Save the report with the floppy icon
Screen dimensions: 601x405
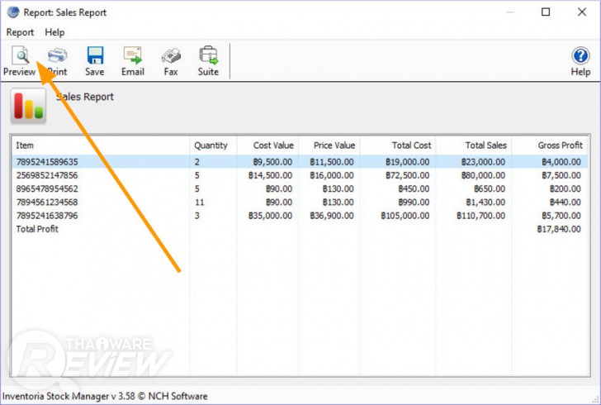pyautogui.click(x=95, y=61)
